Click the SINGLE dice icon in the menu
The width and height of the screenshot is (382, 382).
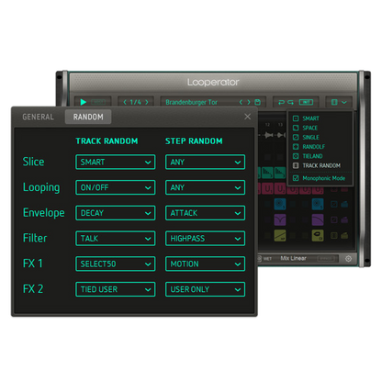pyautogui.click(x=296, y=138)
